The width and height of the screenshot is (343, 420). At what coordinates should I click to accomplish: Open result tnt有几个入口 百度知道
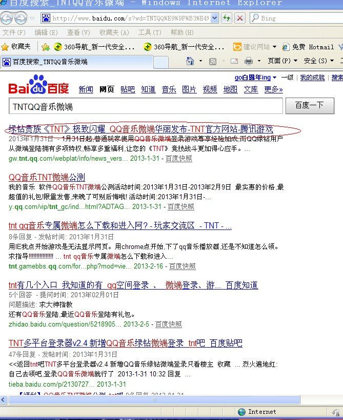(133, 285)
